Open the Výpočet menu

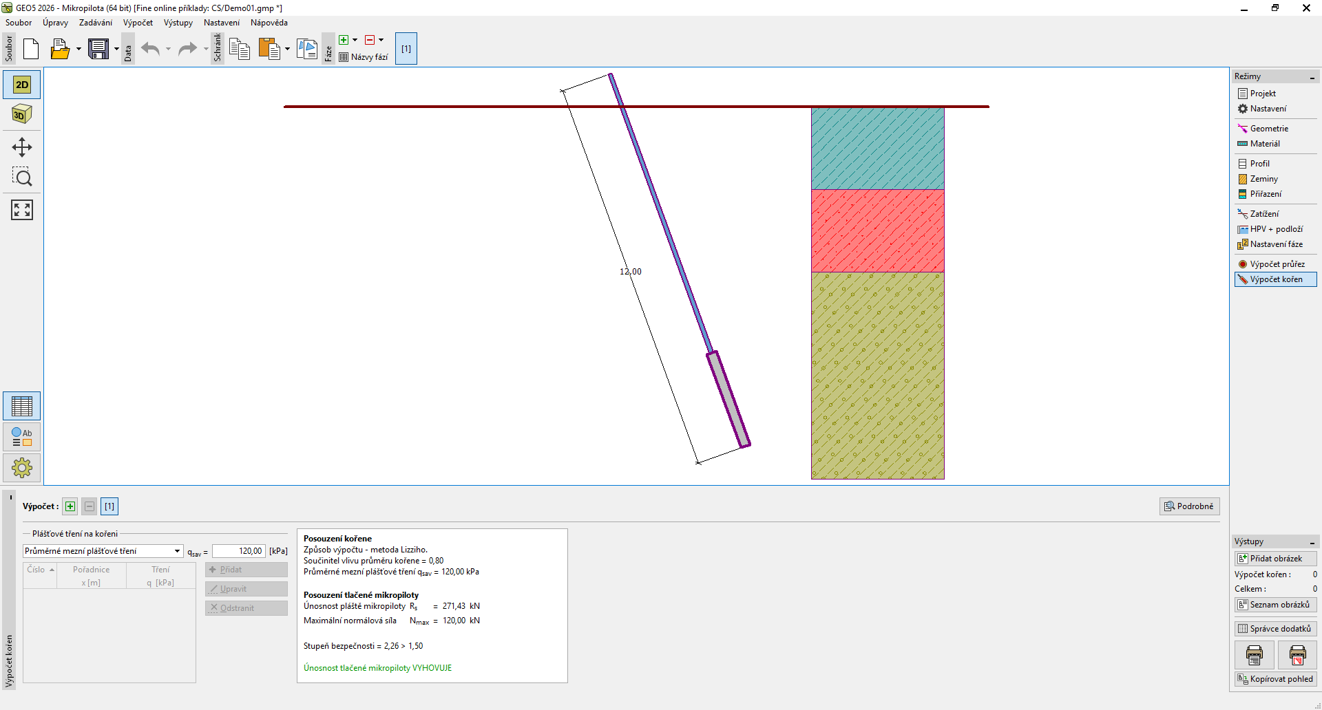138,23
